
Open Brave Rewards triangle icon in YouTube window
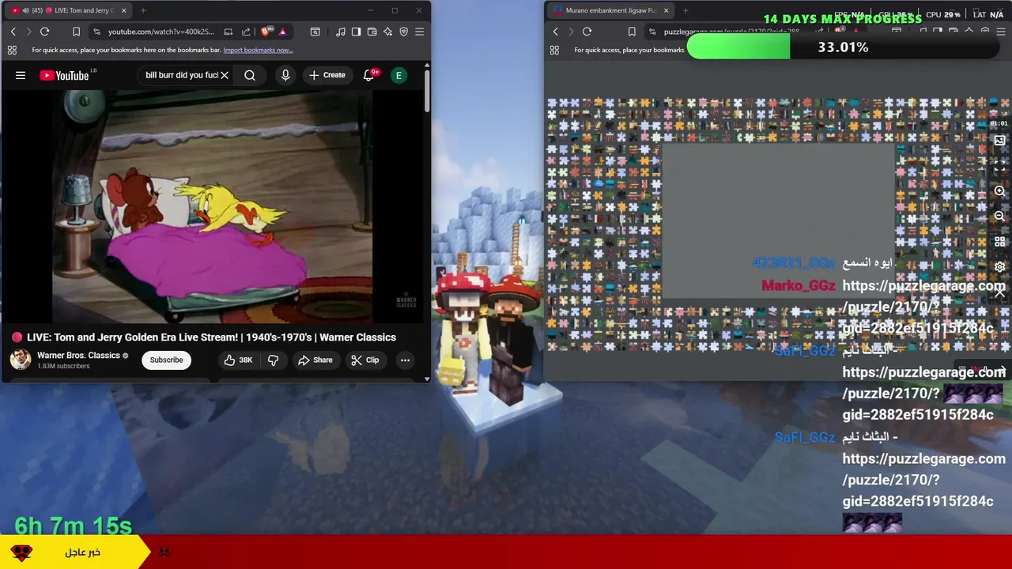(282, 32)
